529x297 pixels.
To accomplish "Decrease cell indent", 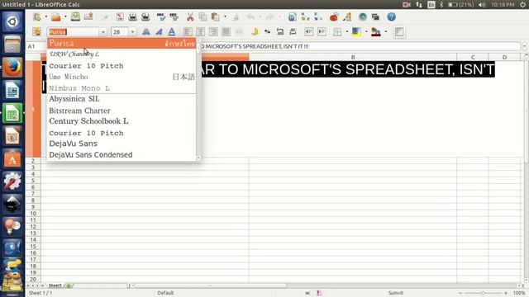I will [308, 32].
